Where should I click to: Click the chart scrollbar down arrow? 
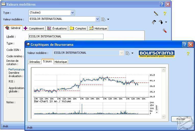[164, 116]
